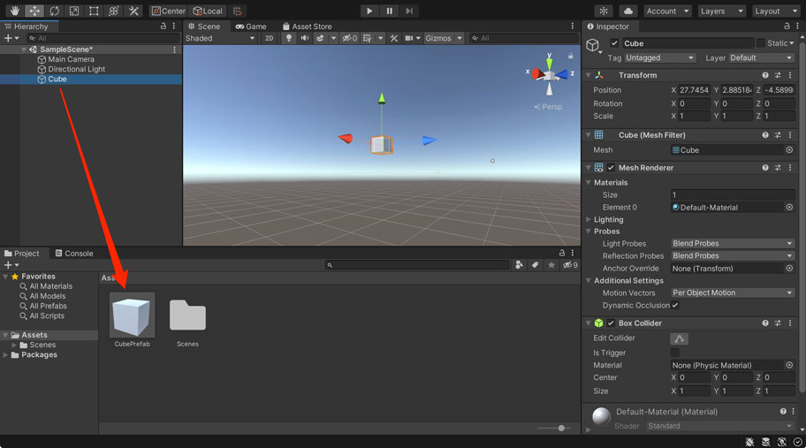Toggle hidden objects visibility in scene
The height and width of the screenshot is (448, 806).
tap(350, 38)
